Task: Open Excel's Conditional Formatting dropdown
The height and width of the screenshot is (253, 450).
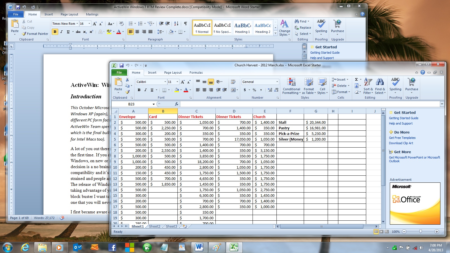Action: coord(291,86)
